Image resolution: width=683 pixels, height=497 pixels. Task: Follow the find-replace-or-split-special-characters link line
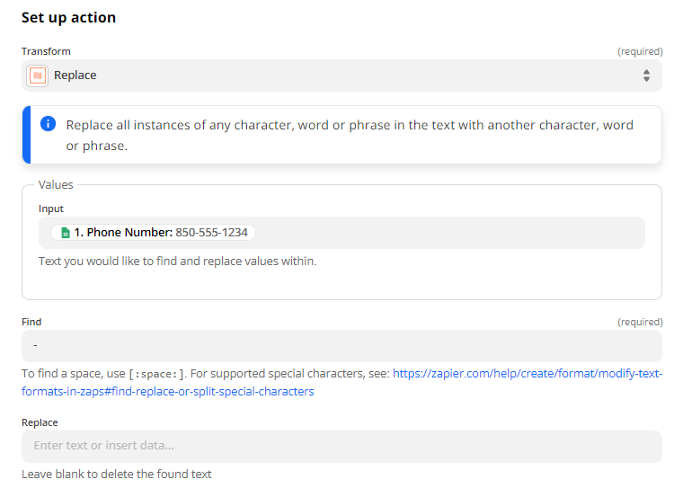pos(168,392)
